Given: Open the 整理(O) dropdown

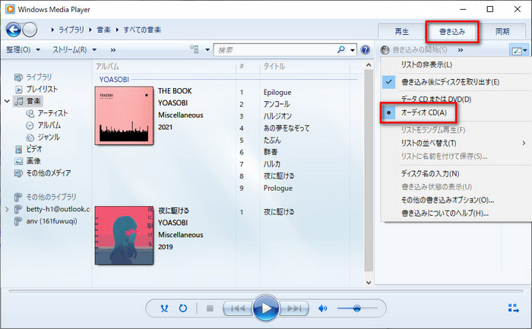Looking at the screenshot, I should [23, 50].
